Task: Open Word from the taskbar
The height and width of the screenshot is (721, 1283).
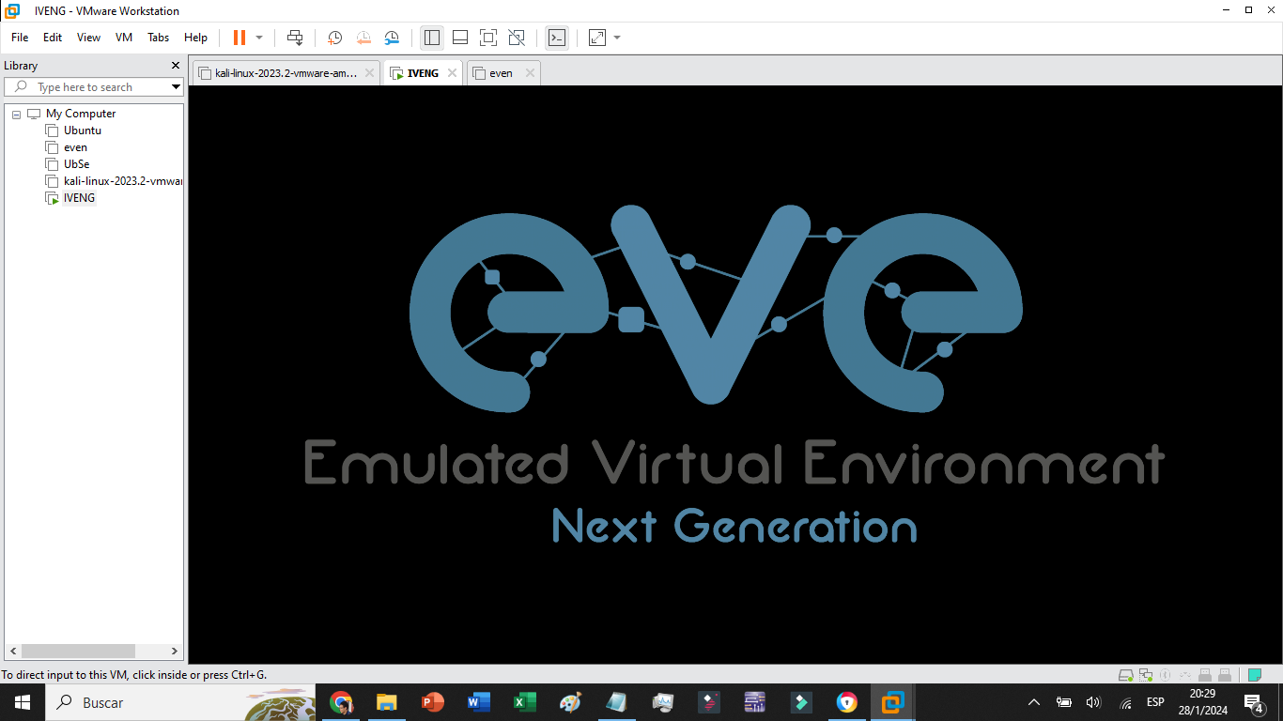Action: tap(478, 702)
